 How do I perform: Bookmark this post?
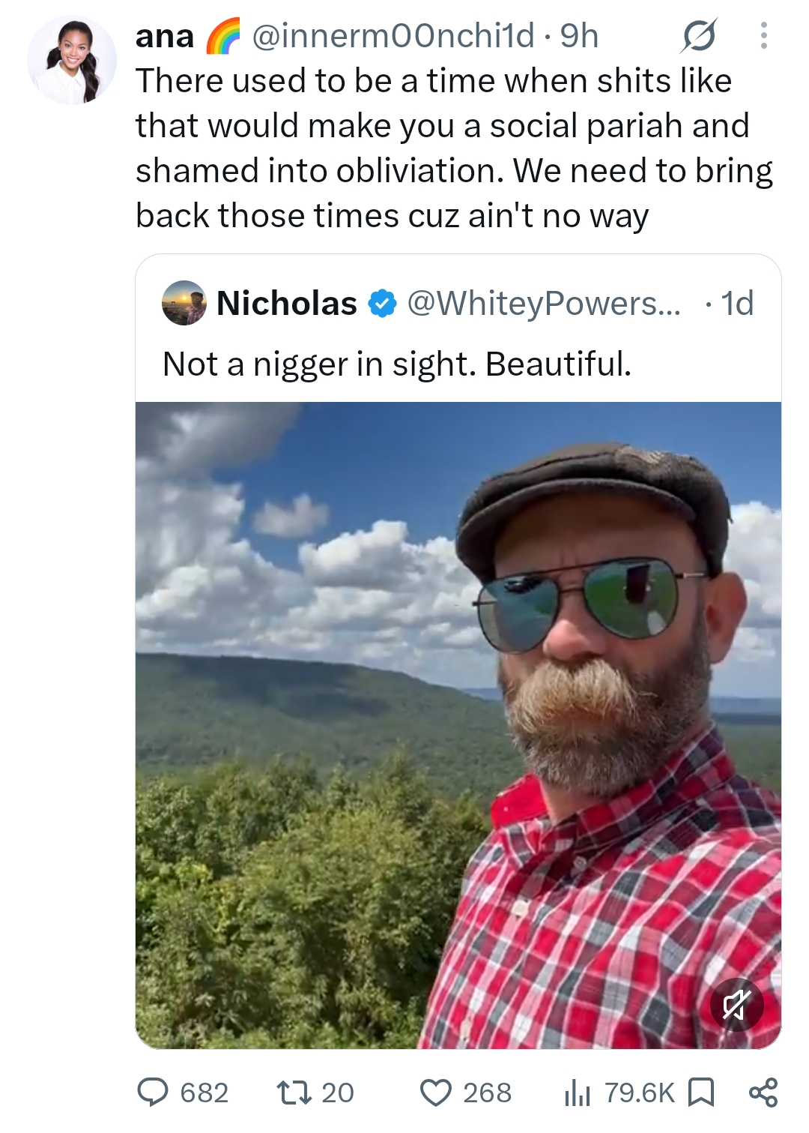coord(700,1093)
